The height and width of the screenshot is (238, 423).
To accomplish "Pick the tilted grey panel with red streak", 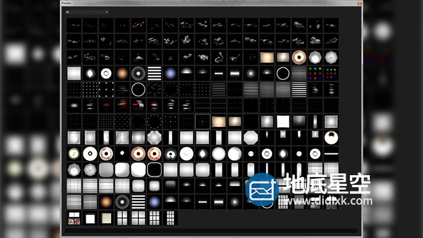I will 138,105.
